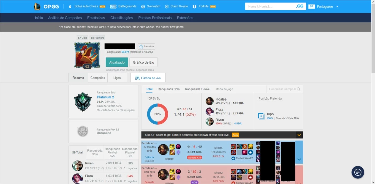Click the 50% win rate donut chart
The image size is (375, 184).
pyautogui.click(x=157, y=114)
